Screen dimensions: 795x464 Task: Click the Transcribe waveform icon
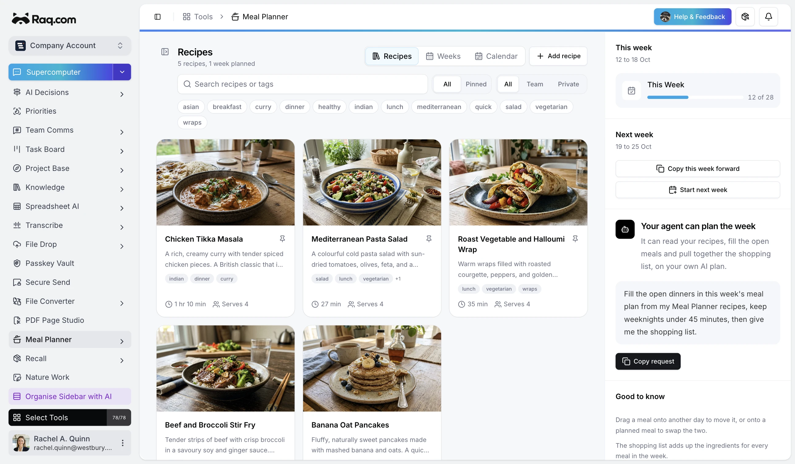17,225
